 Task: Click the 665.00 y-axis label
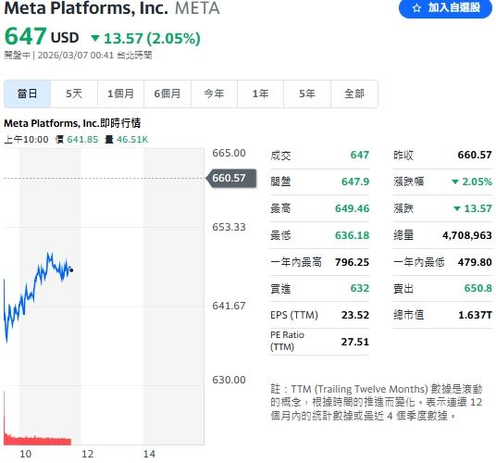229,153
